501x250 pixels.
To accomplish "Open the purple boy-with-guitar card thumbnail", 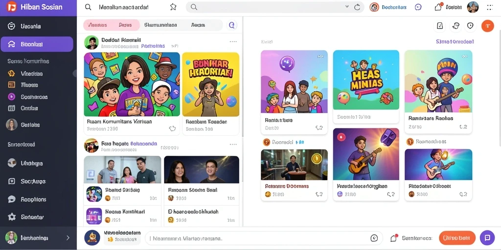I will coord(366,154).
